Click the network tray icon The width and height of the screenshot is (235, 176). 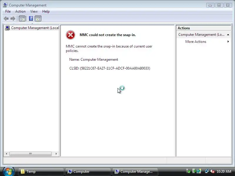(207, 171)
